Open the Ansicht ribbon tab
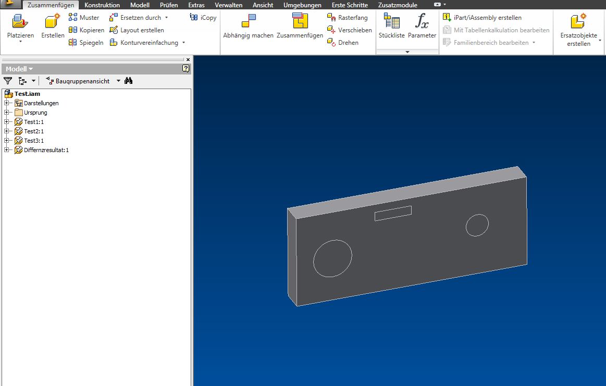606x386 pixels. [x=263, y=5]
